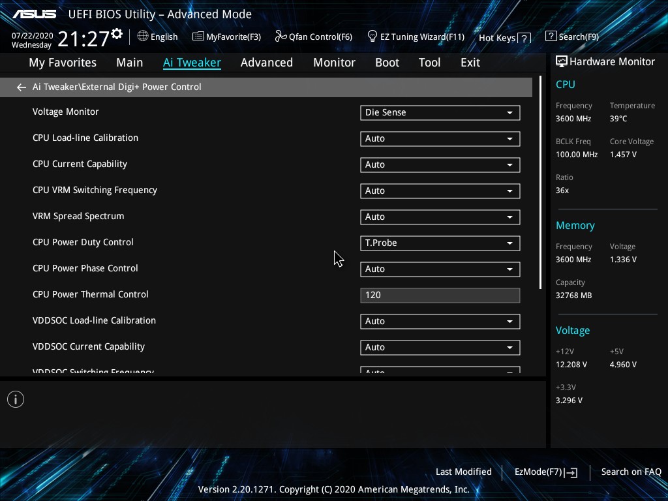This screenshot has height=501, width=668.
Task: Open MyFavorite(F3) from the top toolbar
Action: coord(226,37)
